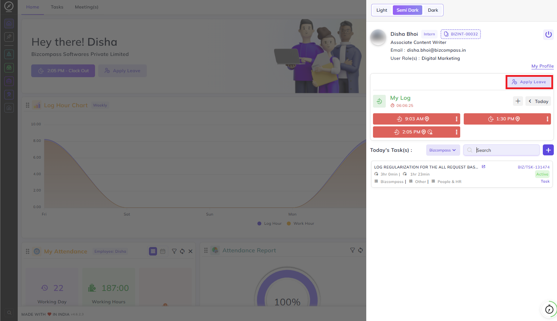Open the Employee: Disha selector
The width and height of the screenshot is (557, 321).
tap(110, 251)
